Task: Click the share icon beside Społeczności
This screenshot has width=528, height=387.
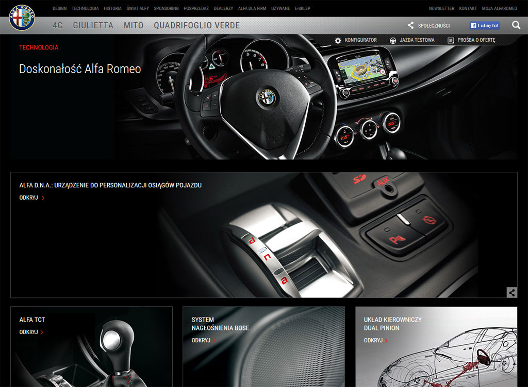Action: (411, 26)
